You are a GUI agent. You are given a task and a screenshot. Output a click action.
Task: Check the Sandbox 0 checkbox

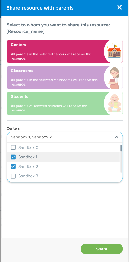[x=13, y=147]
